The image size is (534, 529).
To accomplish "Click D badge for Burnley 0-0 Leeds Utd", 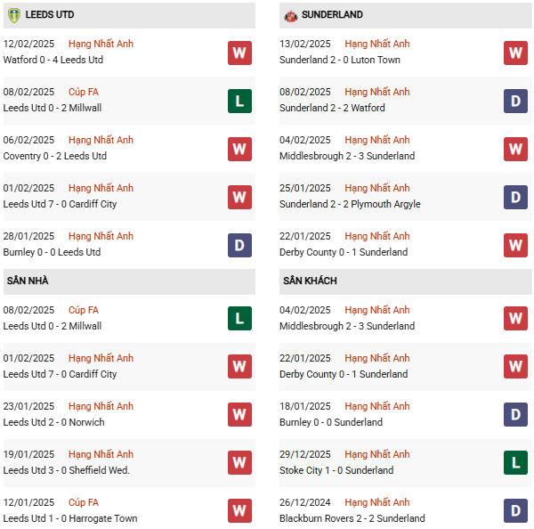I will (239, 245).
